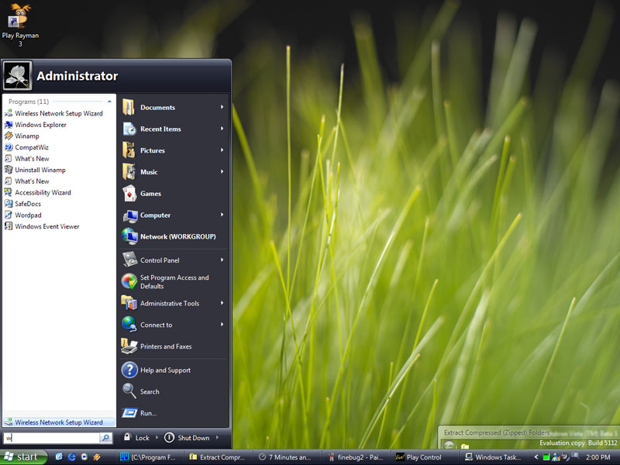
Task: Switch to Play Control taskbar window
Action: (425, 457)
